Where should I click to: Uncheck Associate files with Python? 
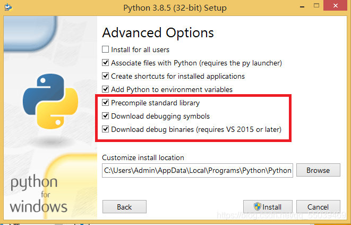tap(106, 63)
